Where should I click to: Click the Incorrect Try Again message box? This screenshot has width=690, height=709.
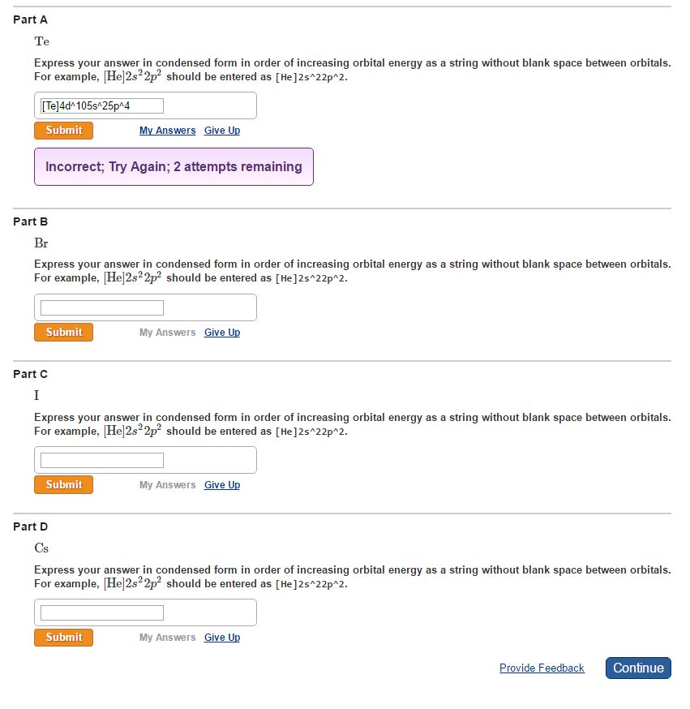pos(173,165)
